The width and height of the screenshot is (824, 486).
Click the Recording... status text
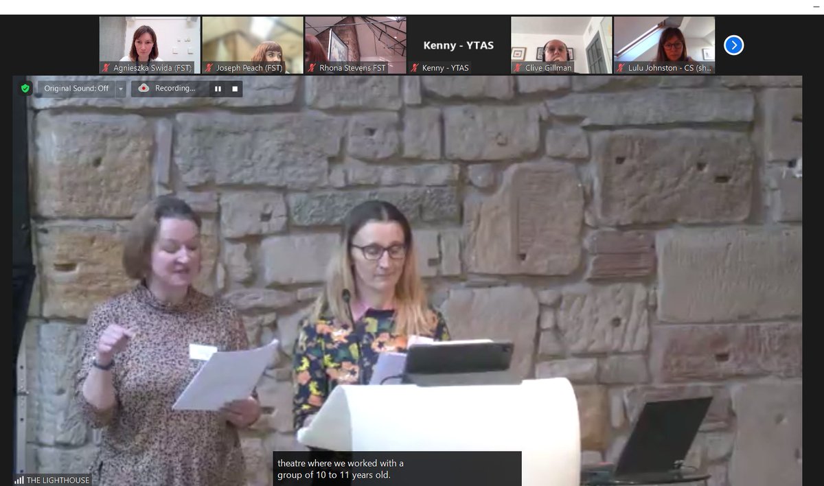175,89
